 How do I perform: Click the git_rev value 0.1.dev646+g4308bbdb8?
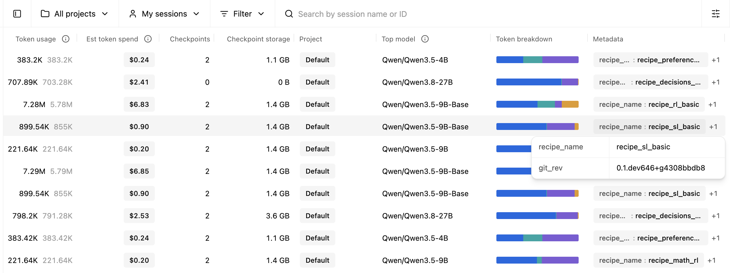[x=661, y=168]
